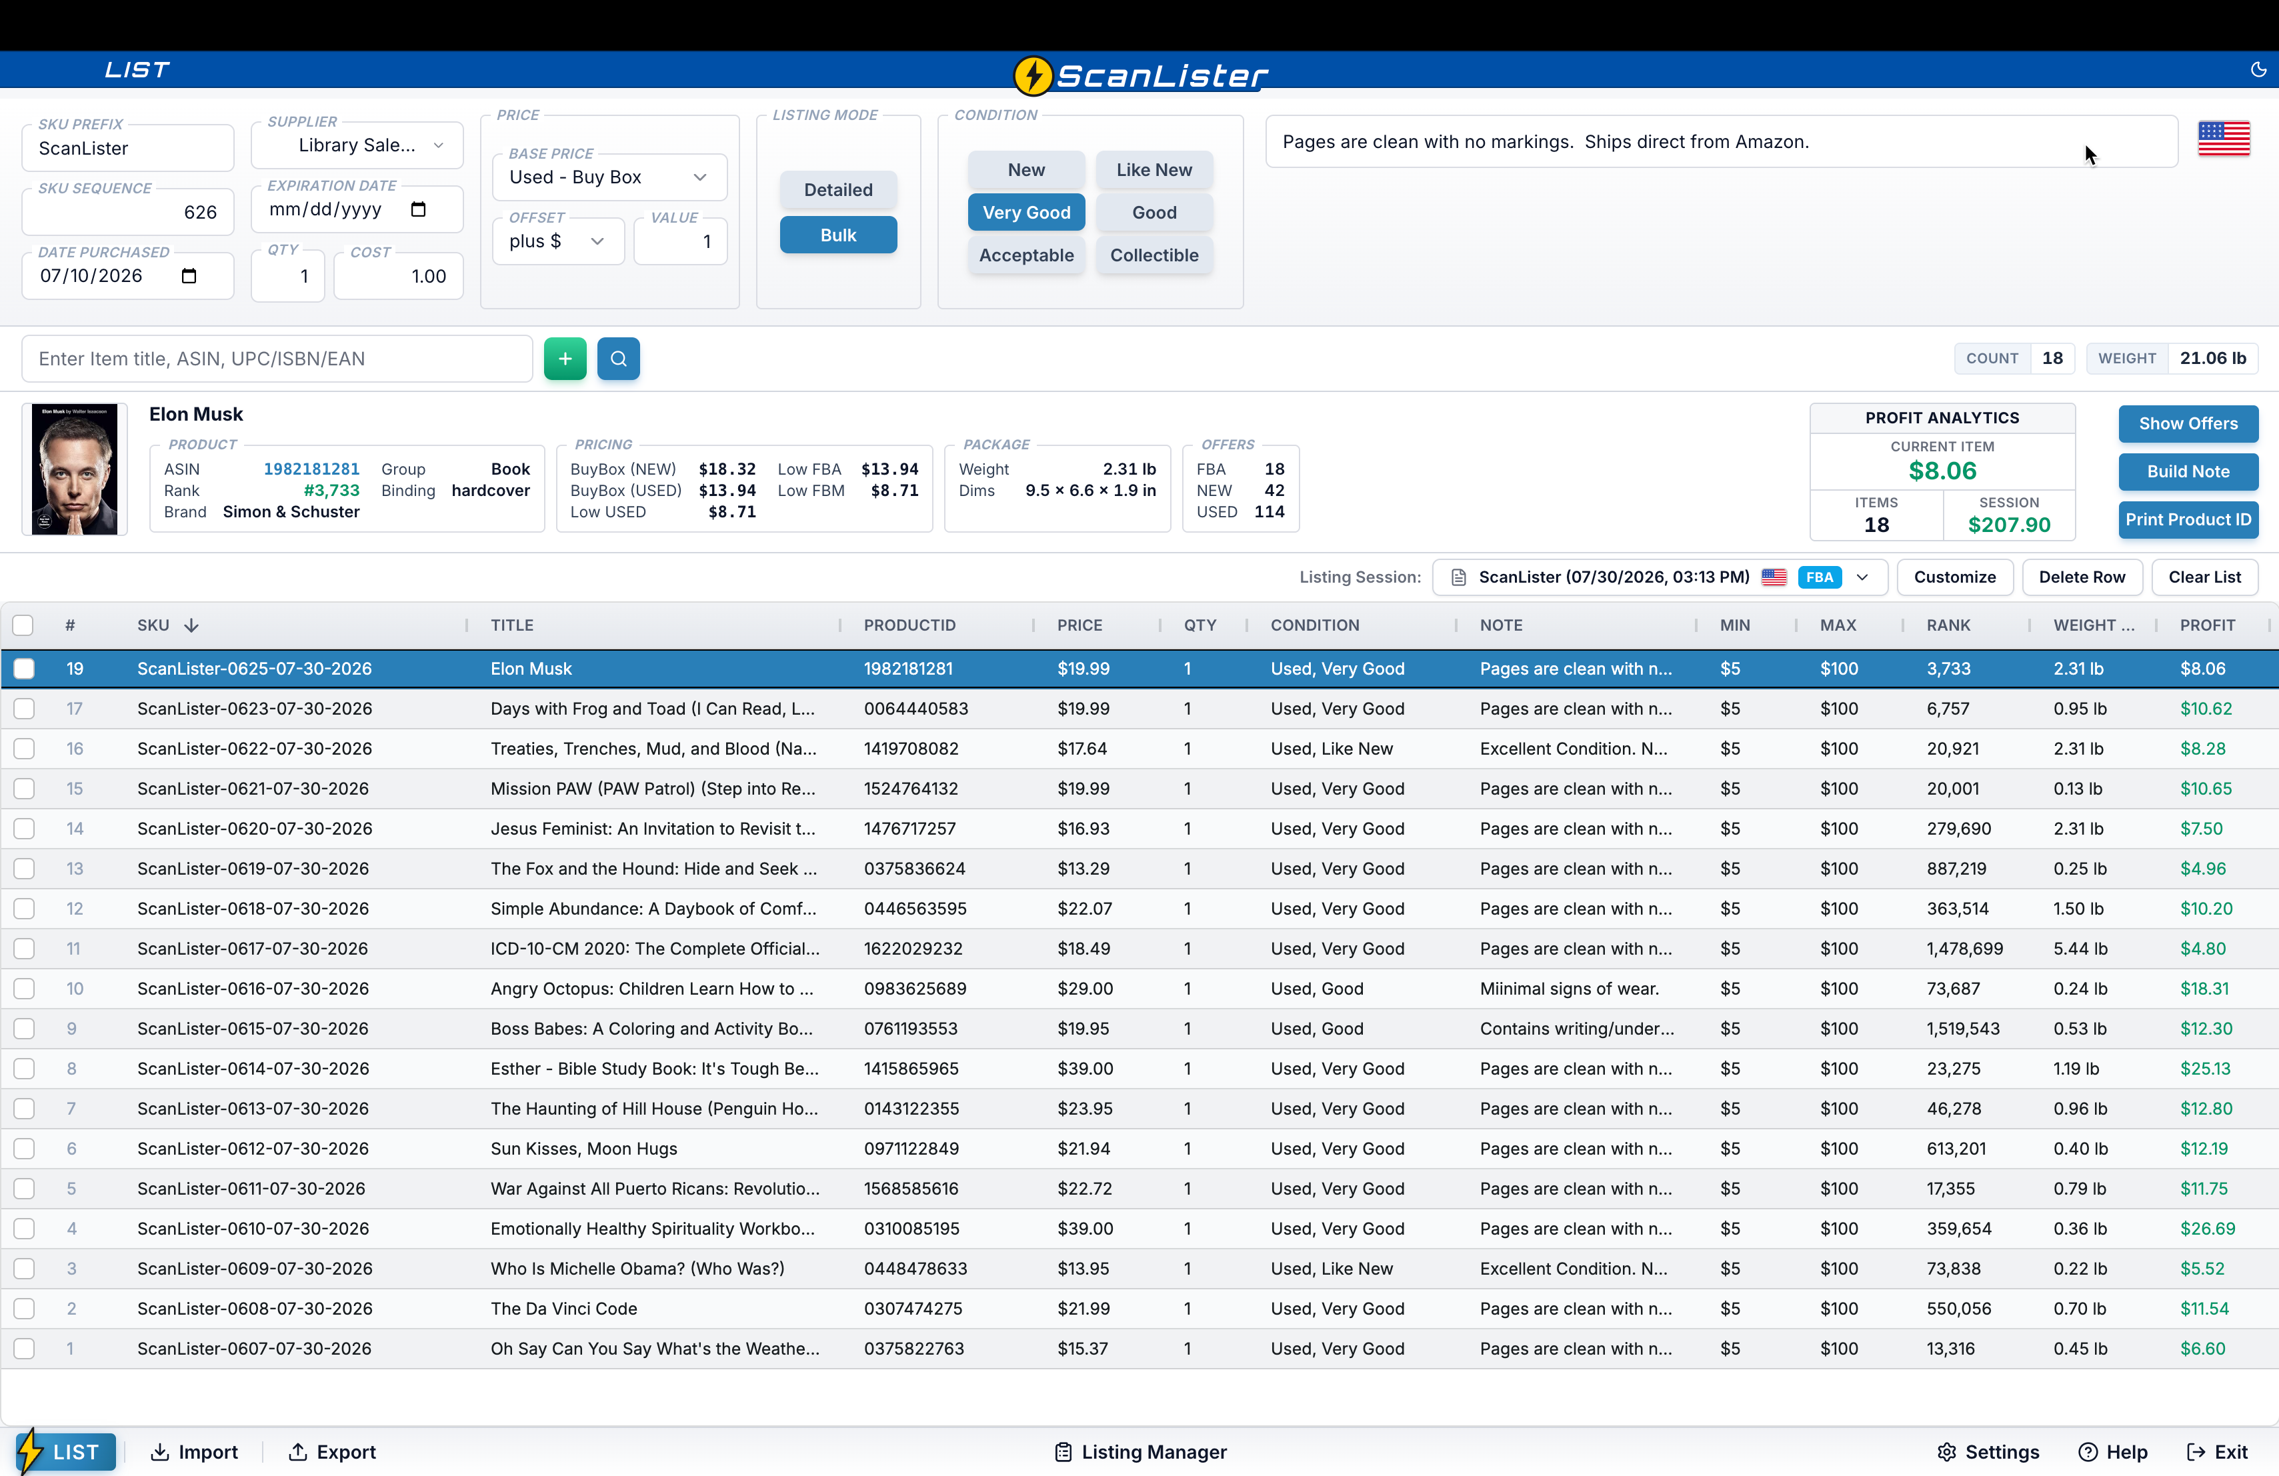Viewport: 2279px width, 1476px height.
Task: Sort by the TITLE column header
Action: (512, 625)
